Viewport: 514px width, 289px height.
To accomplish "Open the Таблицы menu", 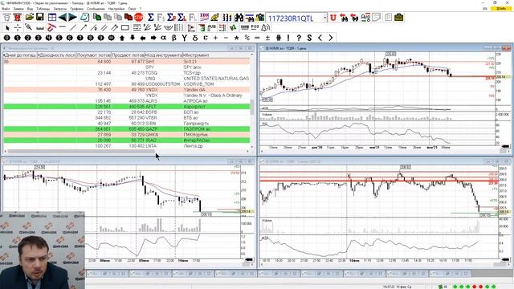I will pyautogui.click(x=43, y=9).
